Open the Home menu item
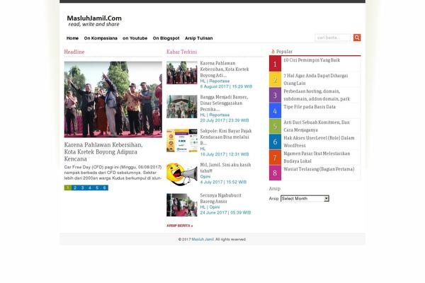 [72, 38]
